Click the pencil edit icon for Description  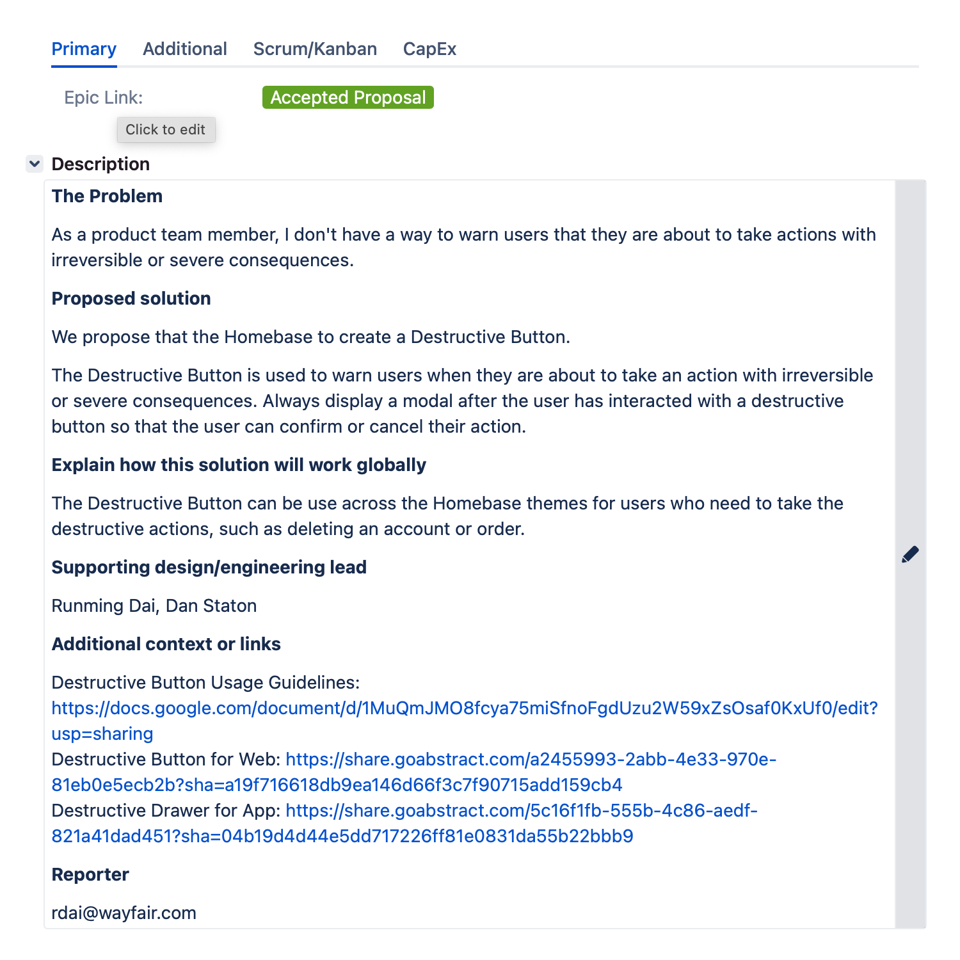910,554
